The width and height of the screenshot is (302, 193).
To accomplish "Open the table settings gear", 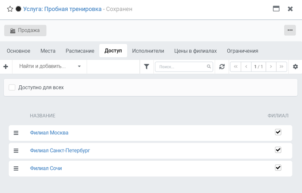I will point(295,67).
